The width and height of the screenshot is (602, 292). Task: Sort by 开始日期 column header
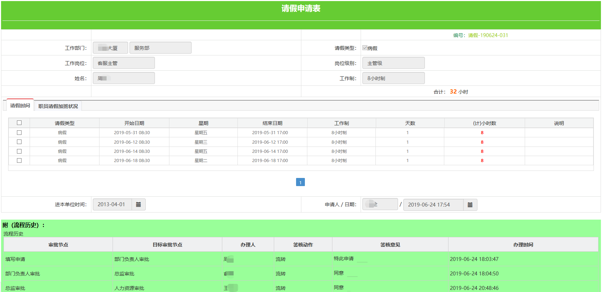[134, 123]
